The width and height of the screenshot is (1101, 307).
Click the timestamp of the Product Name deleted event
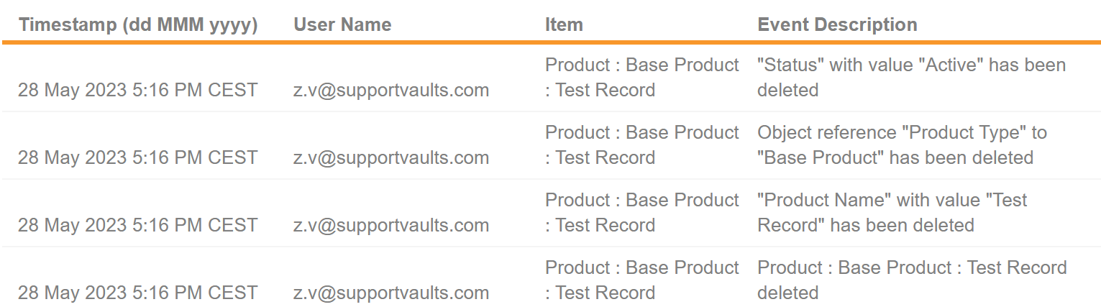click(x=137, y=226)
